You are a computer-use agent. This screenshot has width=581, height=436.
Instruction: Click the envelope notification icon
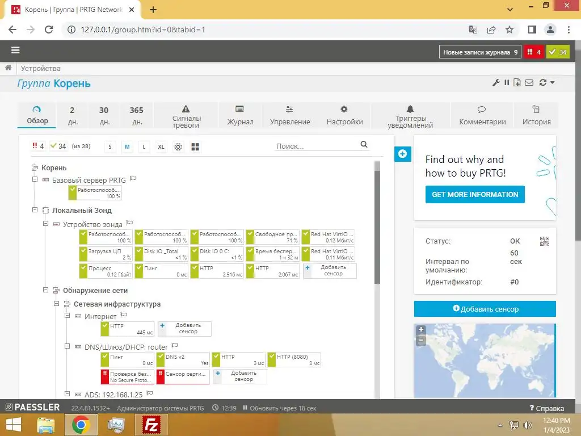529,82
